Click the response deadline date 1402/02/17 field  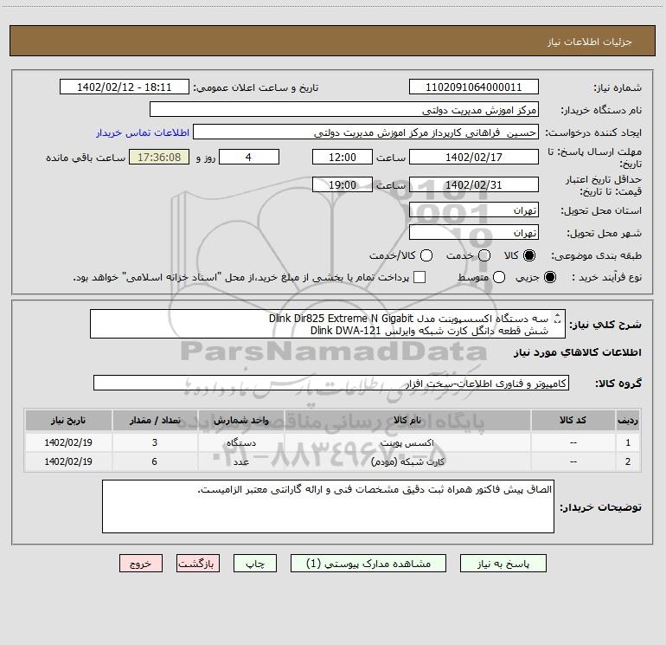point(474,157)
